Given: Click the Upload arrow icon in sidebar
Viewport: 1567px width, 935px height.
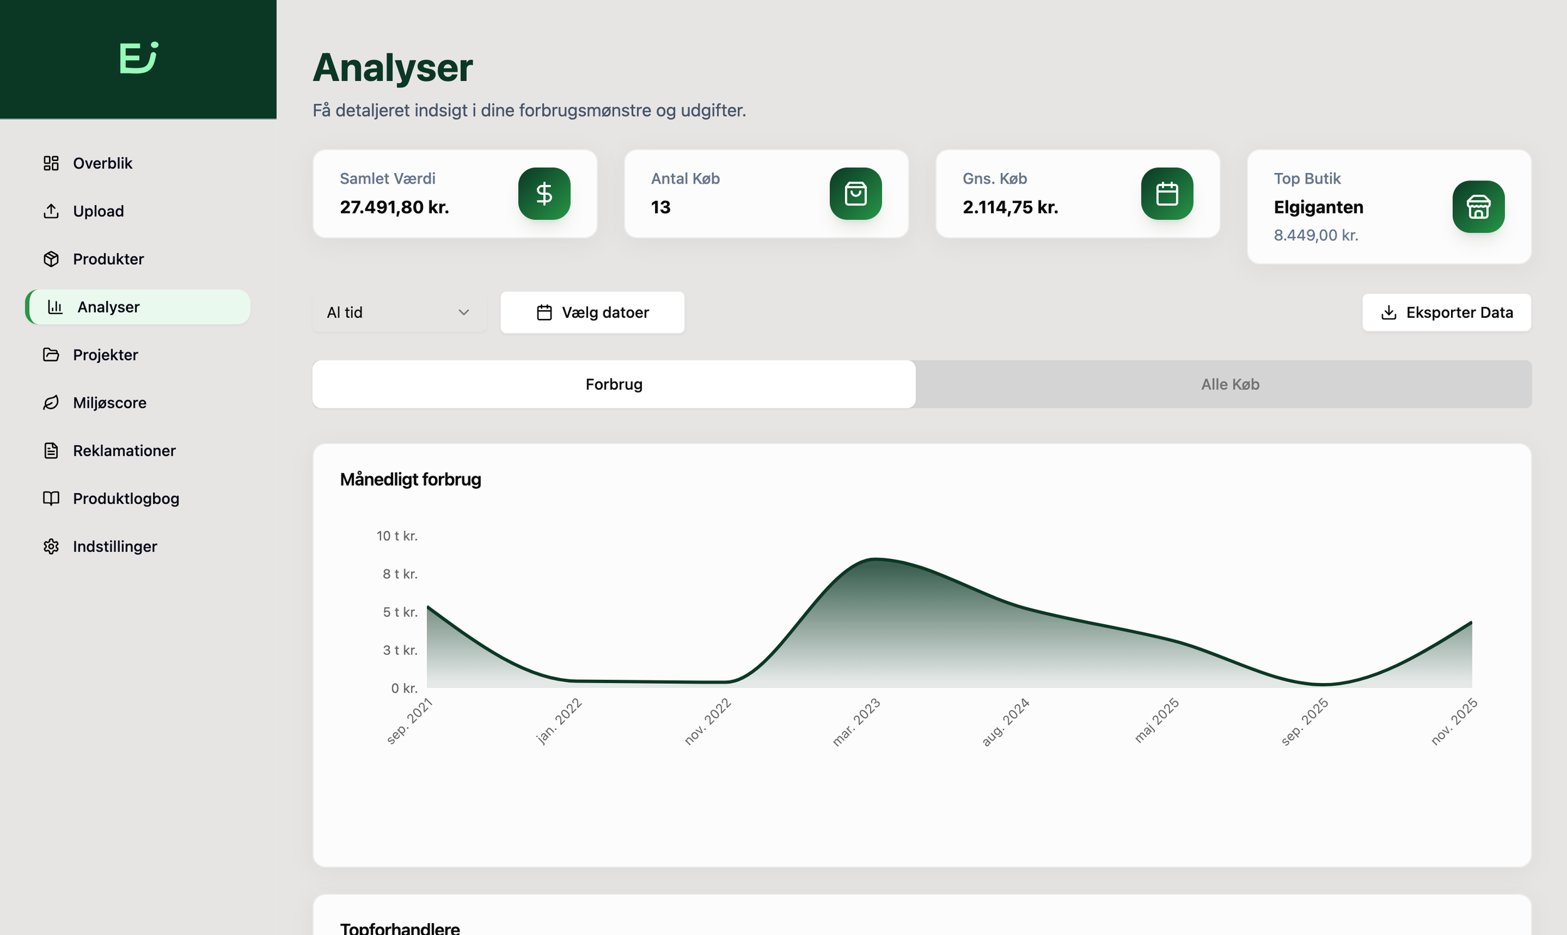Looking at the screenshot, I should 51,211.
